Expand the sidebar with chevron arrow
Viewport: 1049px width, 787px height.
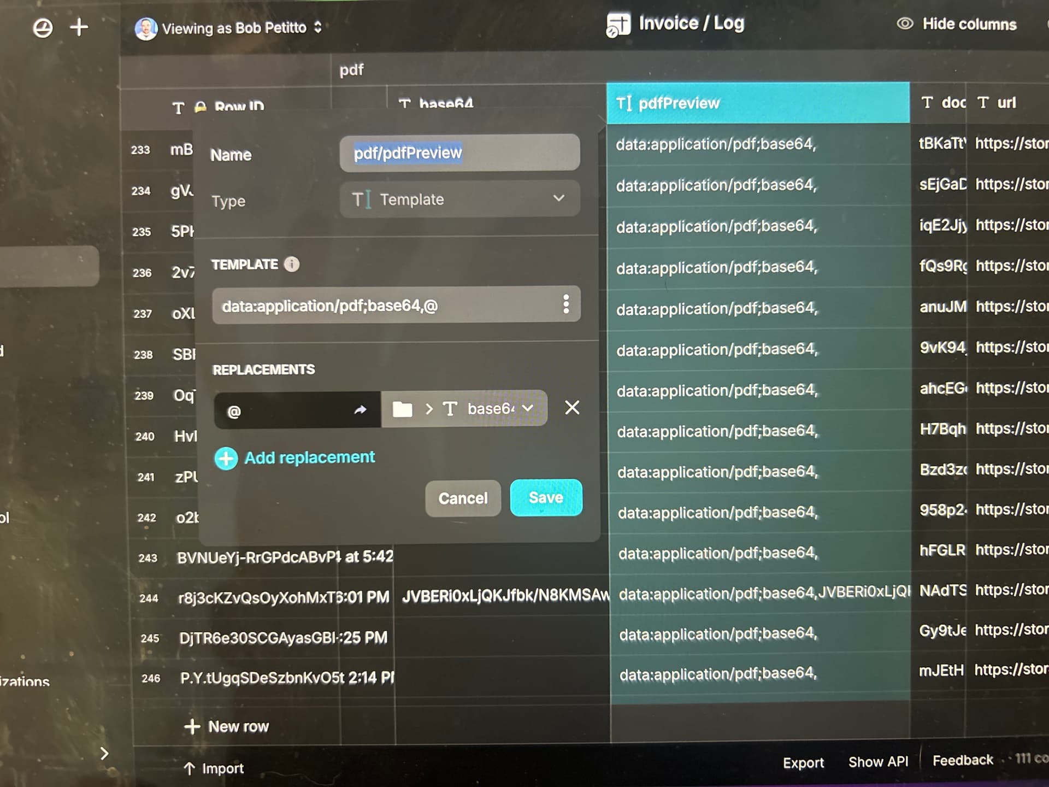[104, 754]
